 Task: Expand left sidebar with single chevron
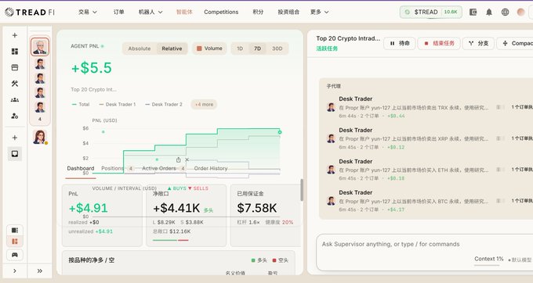point(15,270)
